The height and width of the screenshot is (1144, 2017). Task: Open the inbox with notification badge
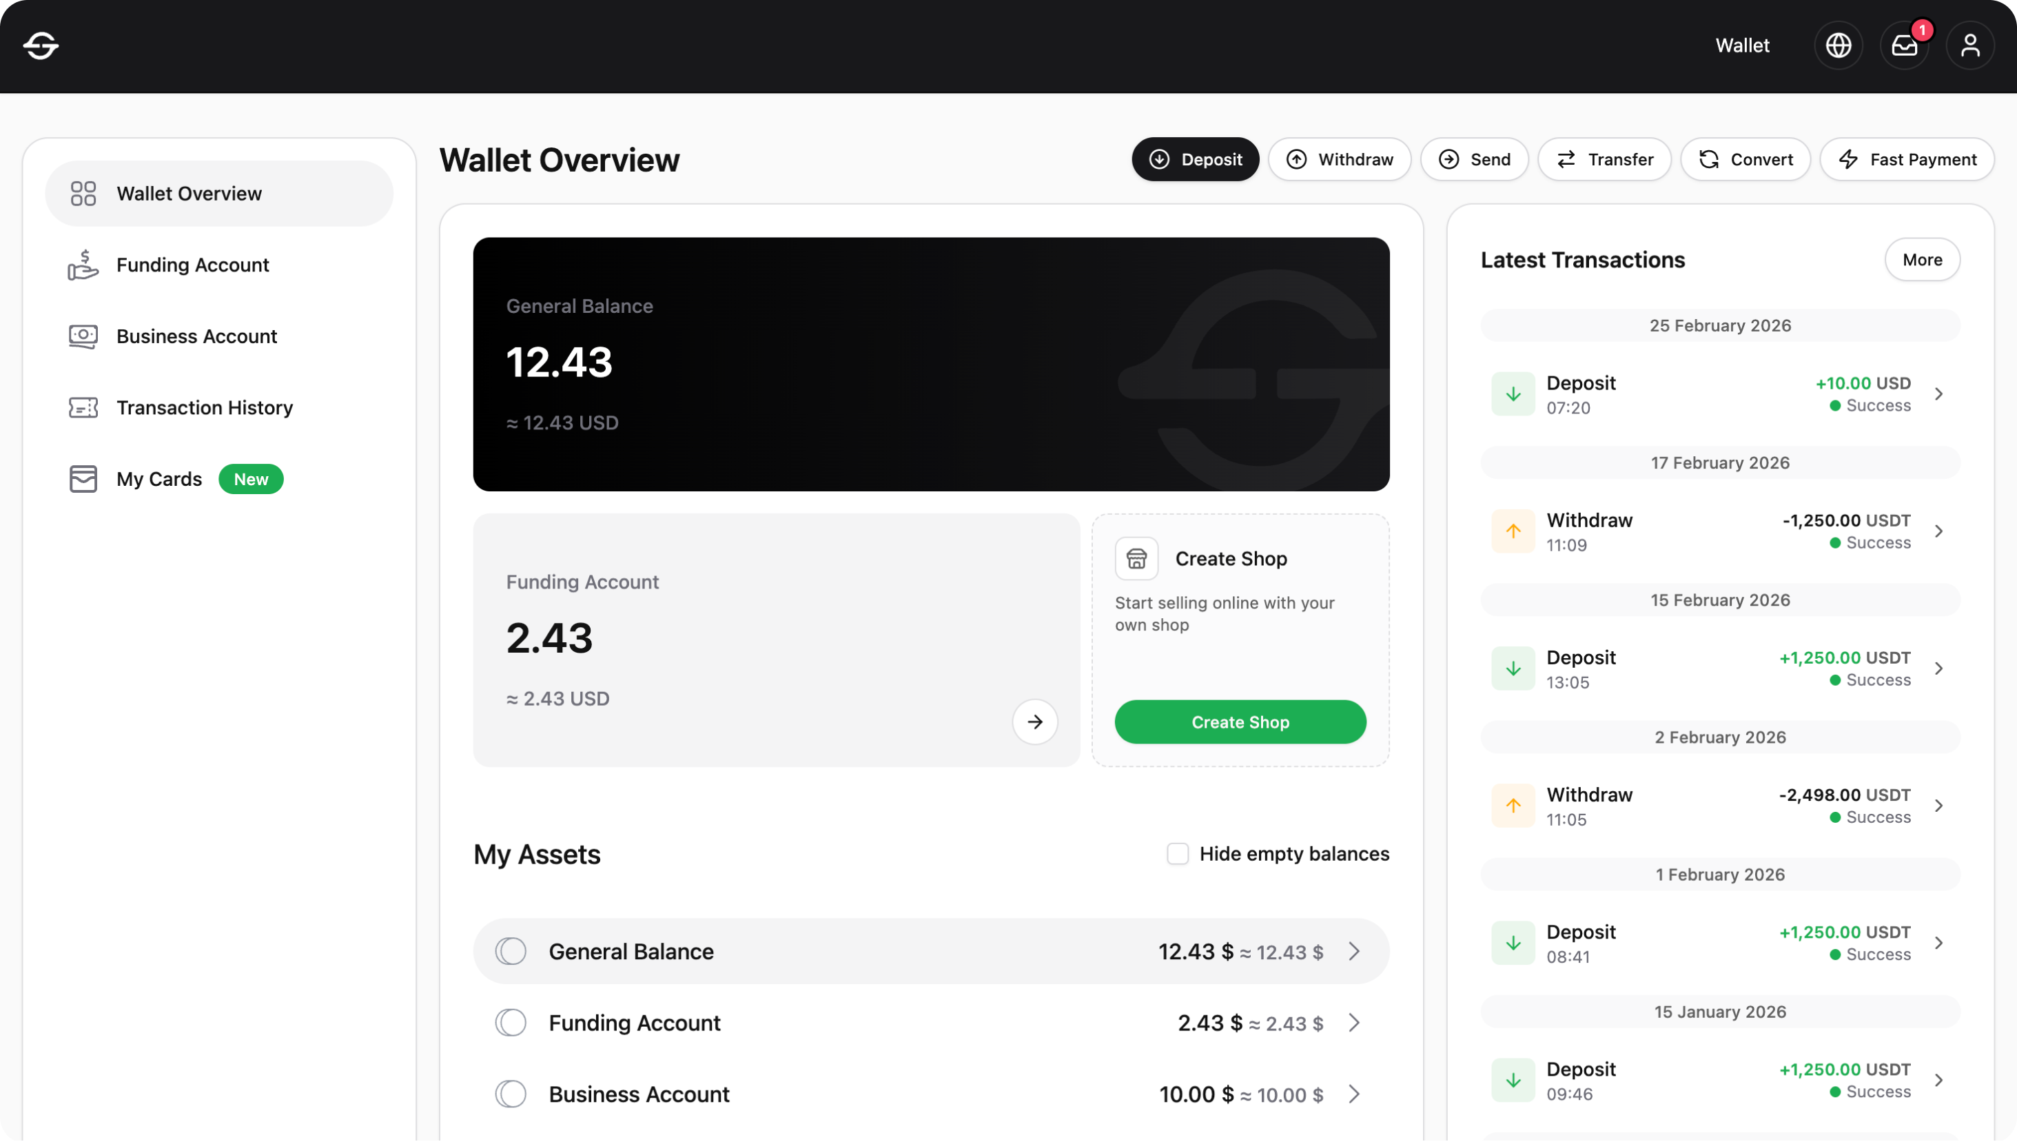coord(1904,45)
